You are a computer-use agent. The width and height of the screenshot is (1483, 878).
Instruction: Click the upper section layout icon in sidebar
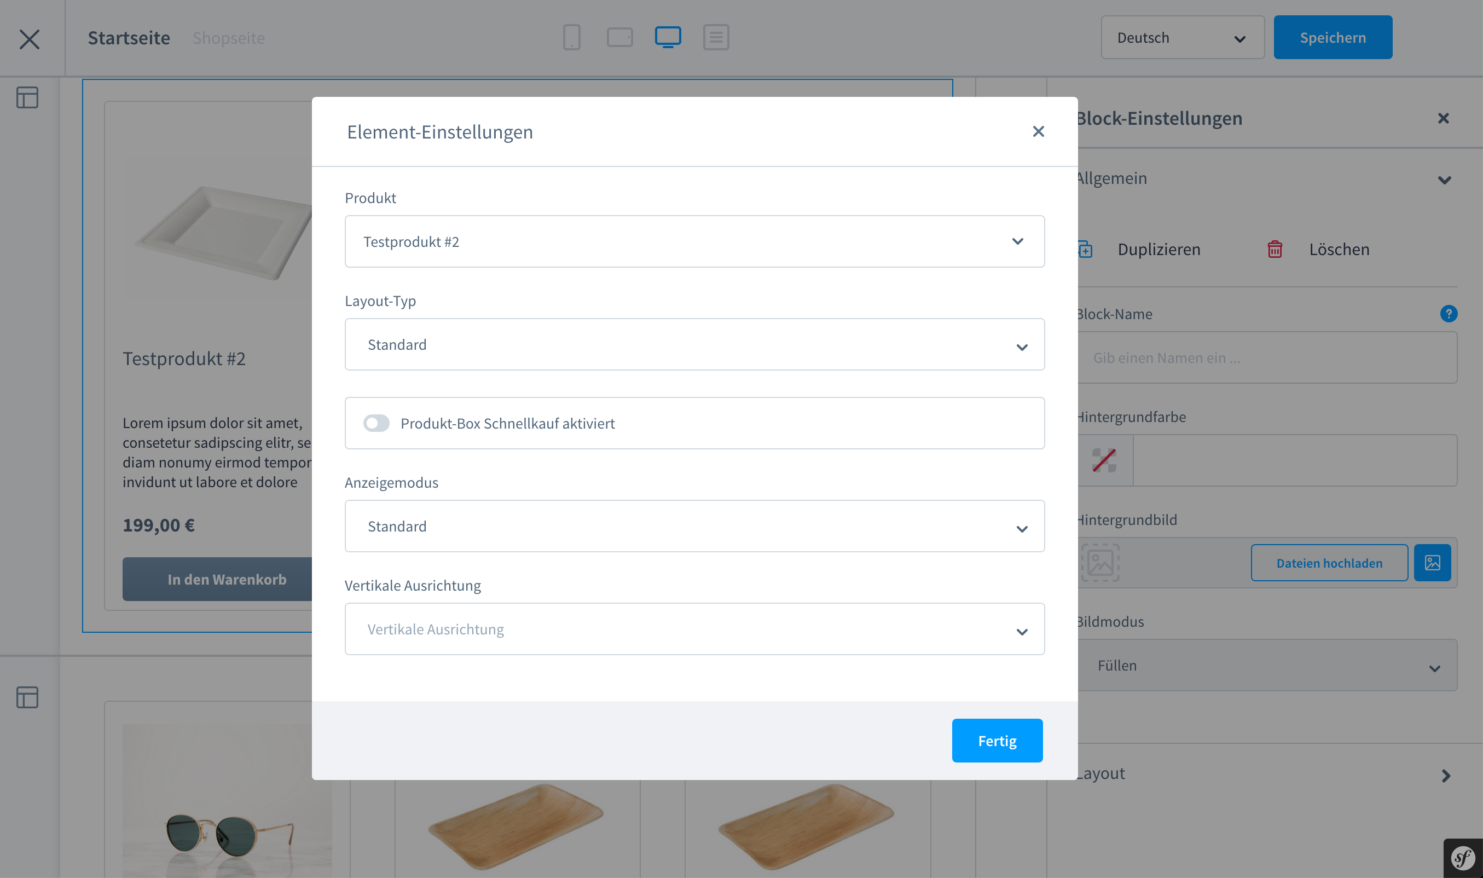[x=27, y=97]
